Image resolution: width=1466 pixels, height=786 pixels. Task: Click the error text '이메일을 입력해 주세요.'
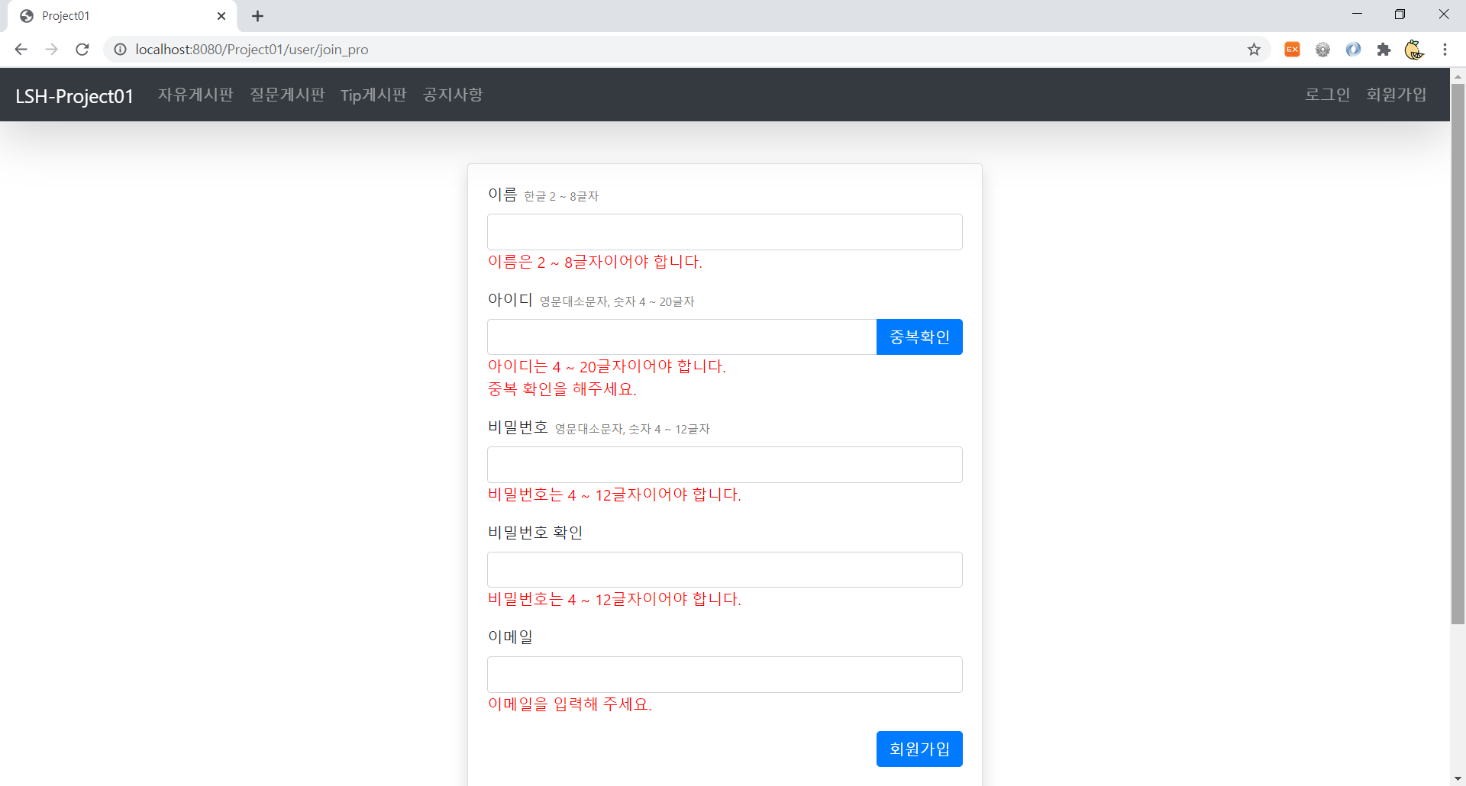570,704
